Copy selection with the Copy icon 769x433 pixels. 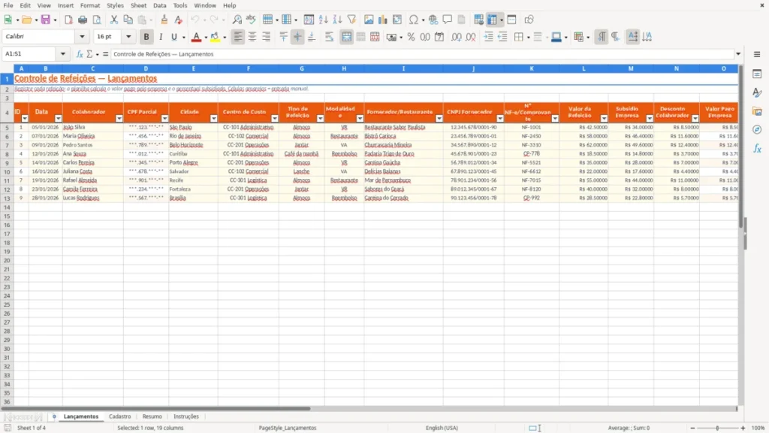[x=128, y=20]
